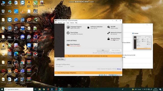The height and width of the screenshot is (91, 163).
Task: Open Task View from the taskbar
Action: coord(35,89)
